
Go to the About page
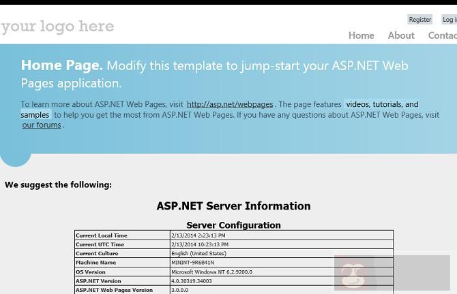click(401, 35)
